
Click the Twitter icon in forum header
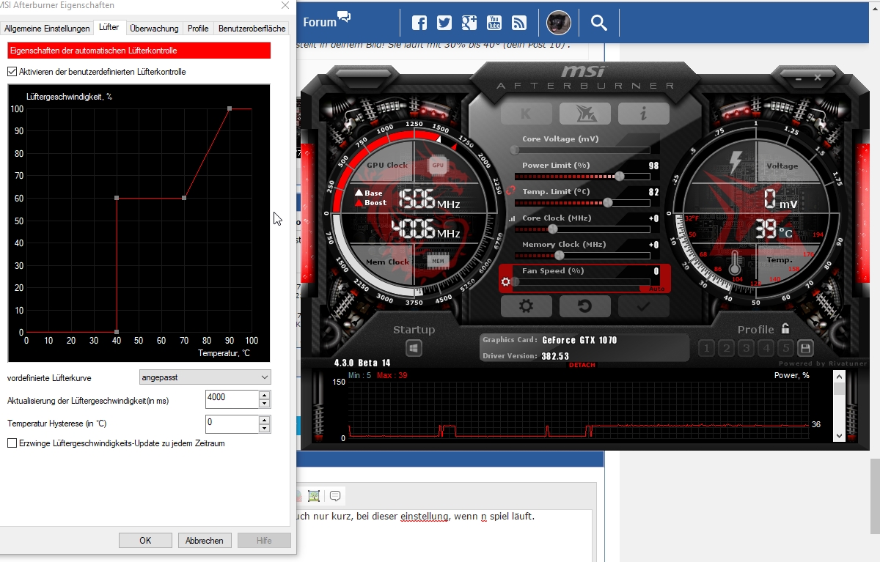[444, 23]
